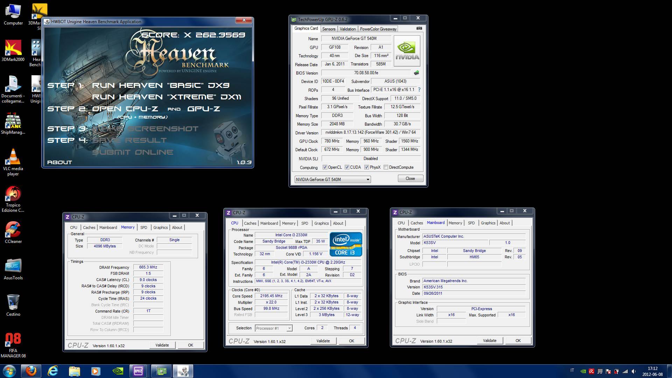
Task: Click the BIOS save chip icon in GPU-Z
Action: tap(416, 73)
